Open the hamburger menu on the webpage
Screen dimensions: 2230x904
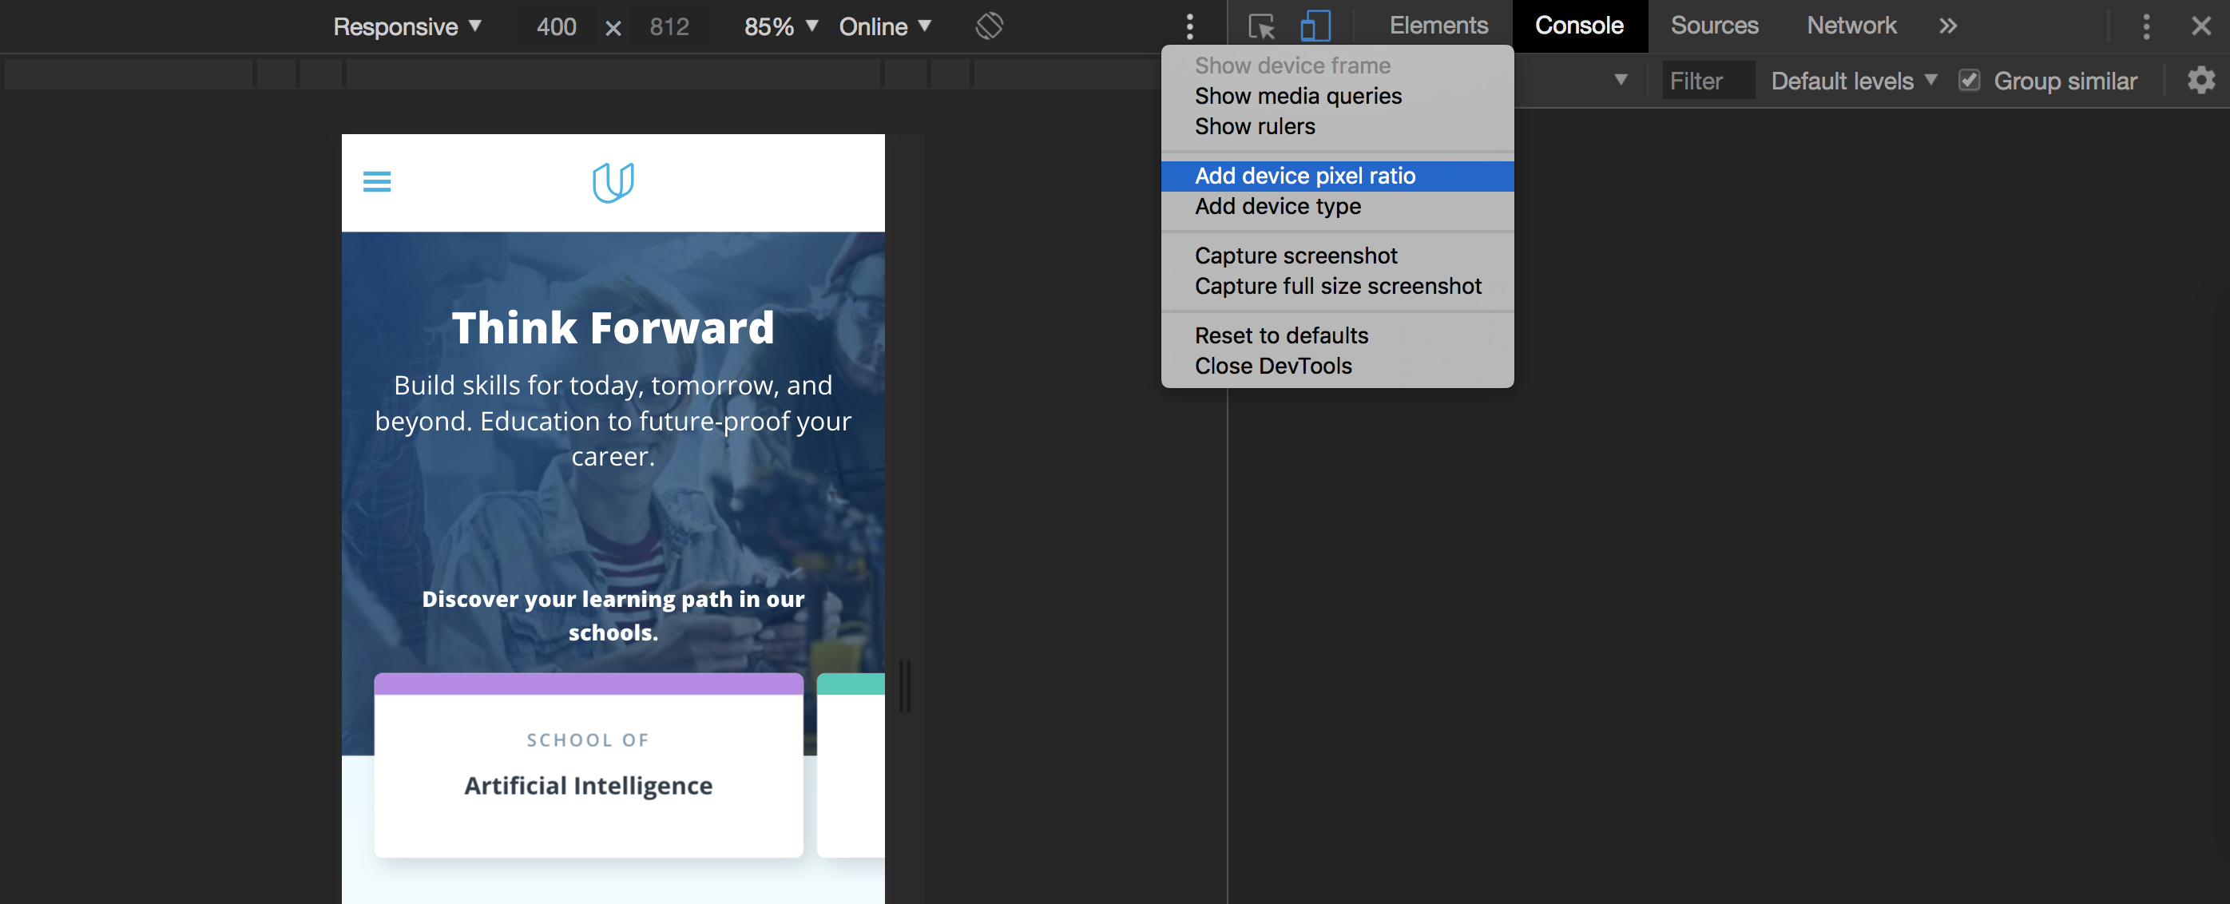376,182
